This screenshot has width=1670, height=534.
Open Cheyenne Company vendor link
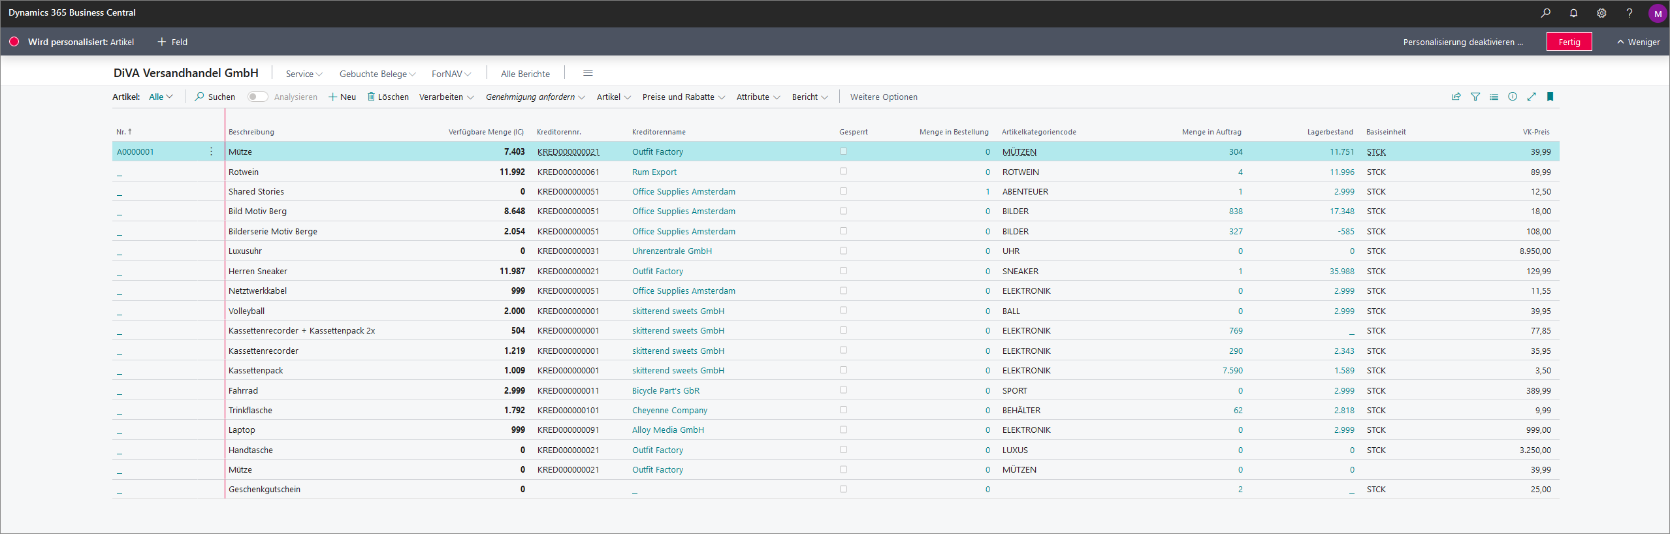(x=669, y=410)
